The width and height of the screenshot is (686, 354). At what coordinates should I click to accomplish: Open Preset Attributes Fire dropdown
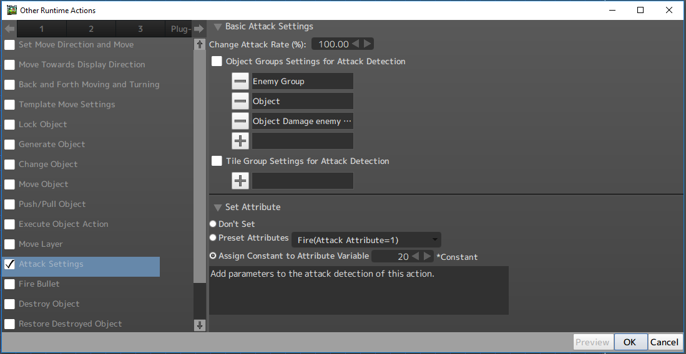coord(366,240)
